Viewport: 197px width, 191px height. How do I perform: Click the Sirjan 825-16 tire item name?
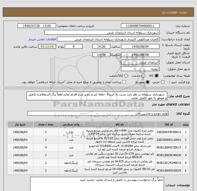coord(120,163)
